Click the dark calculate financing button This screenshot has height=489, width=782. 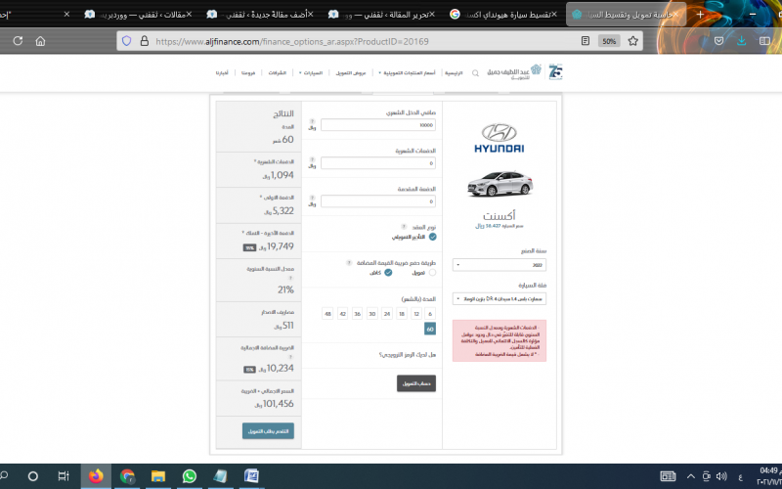coord(416,383)
